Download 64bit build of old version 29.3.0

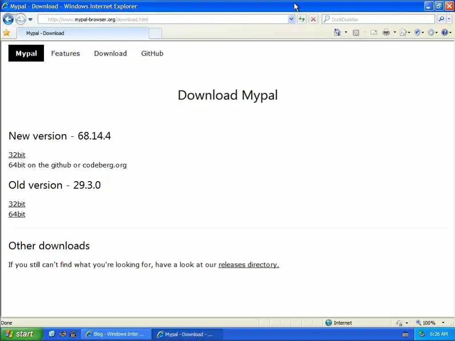[x=17, y=214]
